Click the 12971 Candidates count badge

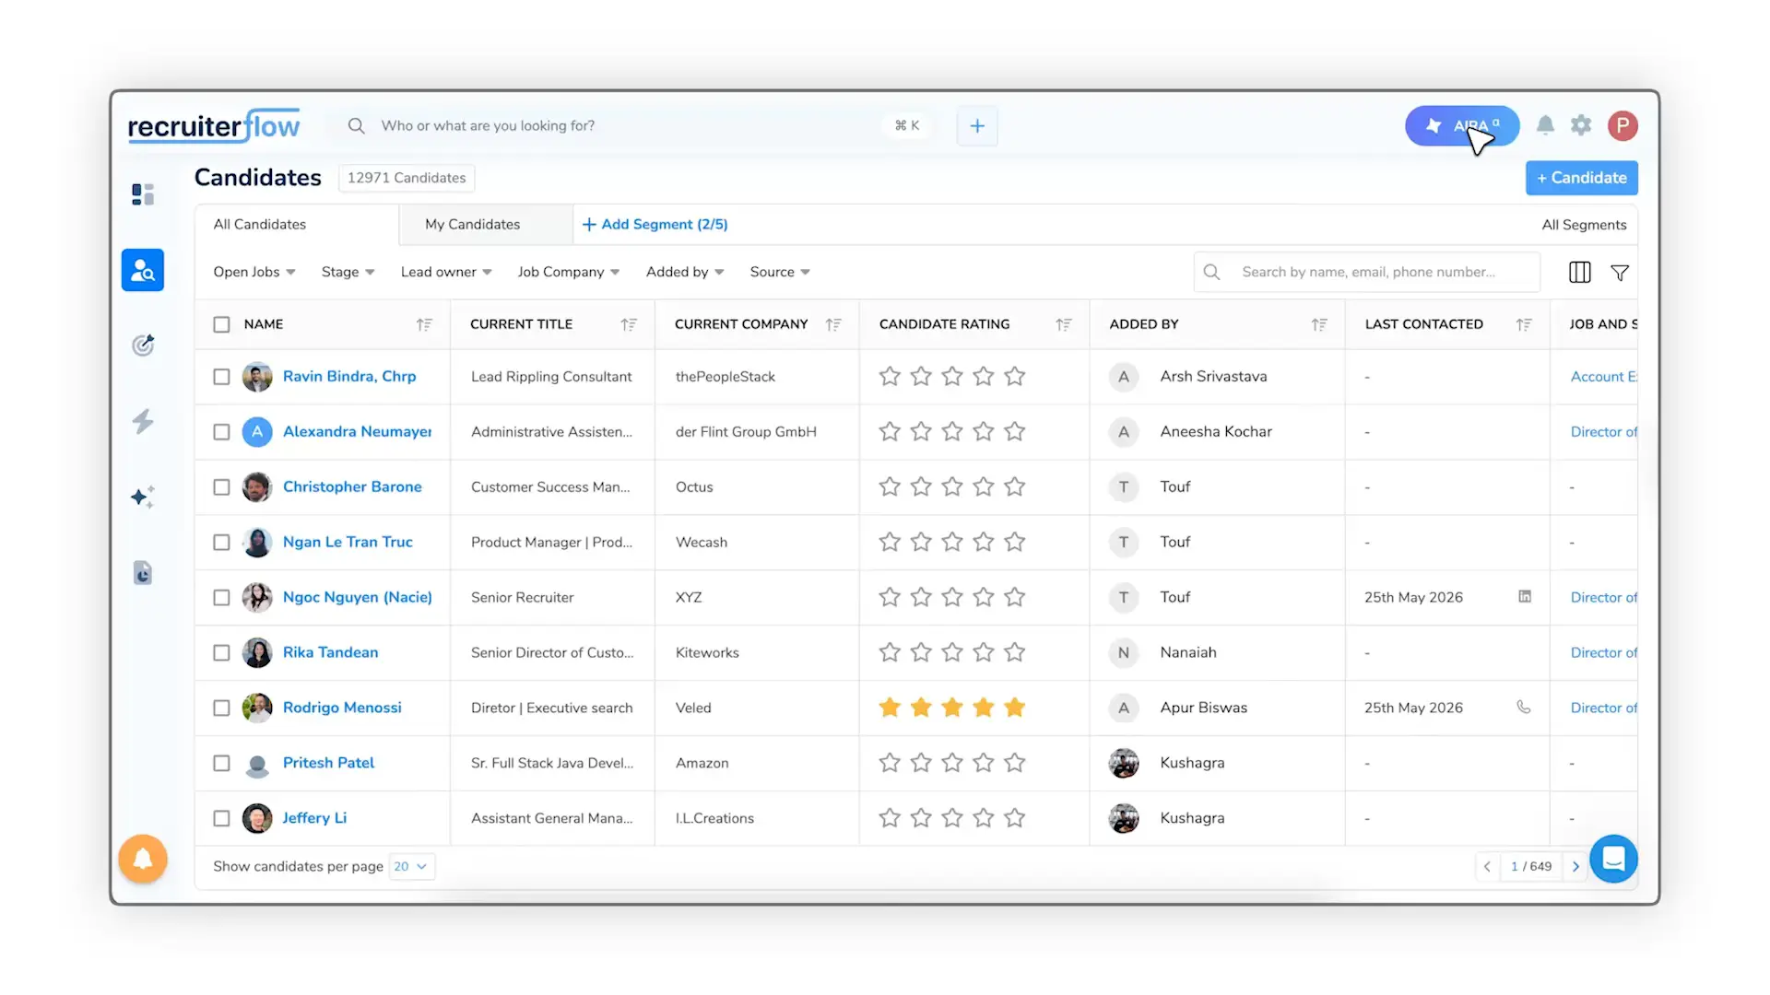[407, 178]
